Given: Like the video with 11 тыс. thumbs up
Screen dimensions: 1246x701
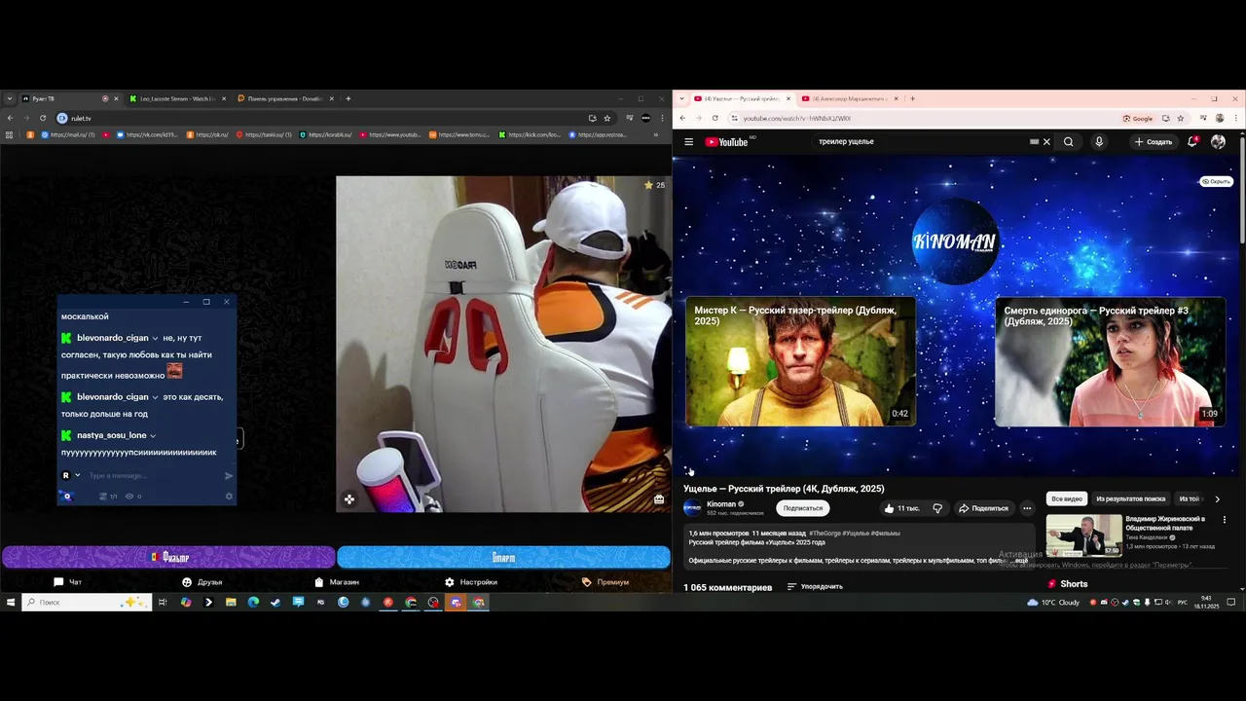Looking at the screenshot, I should (x=901, y=508).
